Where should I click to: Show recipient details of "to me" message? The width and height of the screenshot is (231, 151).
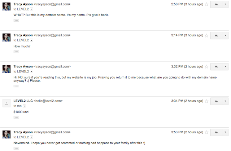pos(24,106)
